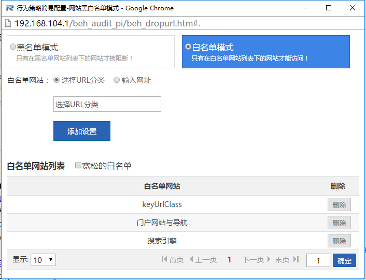Select blacklist mode (黑名单模式) radio
The image size is (366, 280).
pos(13,47)
